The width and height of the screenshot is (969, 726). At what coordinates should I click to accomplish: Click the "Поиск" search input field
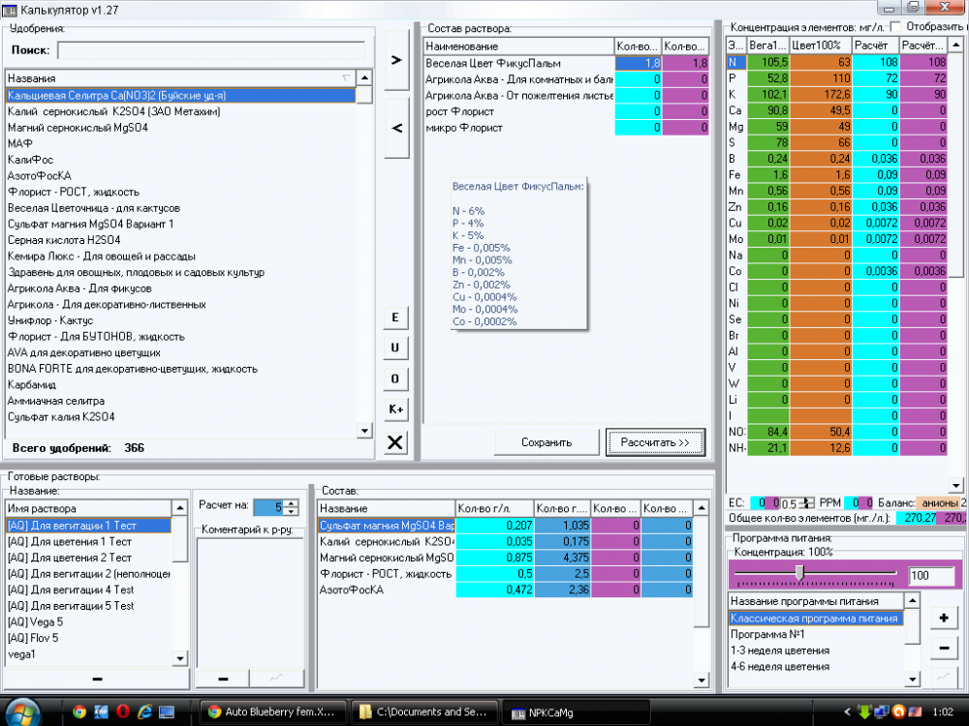[211, 50]
